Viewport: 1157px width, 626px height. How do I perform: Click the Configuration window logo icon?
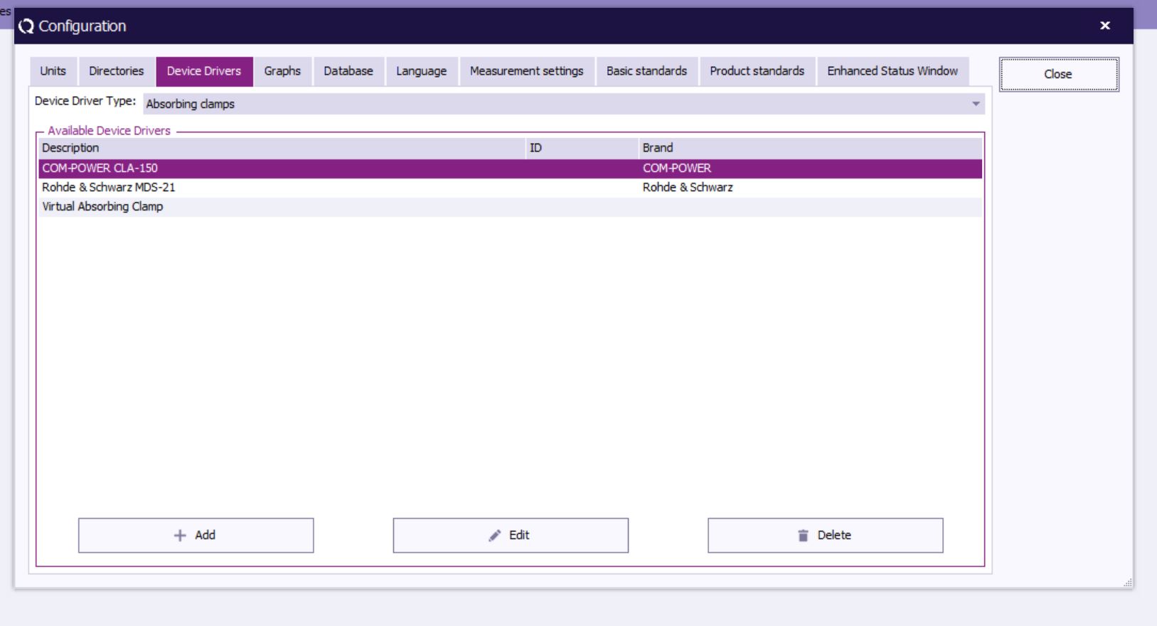pyautogui.click(x=26, y=26)
